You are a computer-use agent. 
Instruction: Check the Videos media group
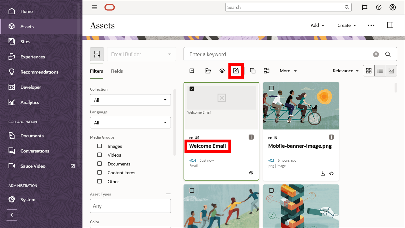(x=100, y=155)
